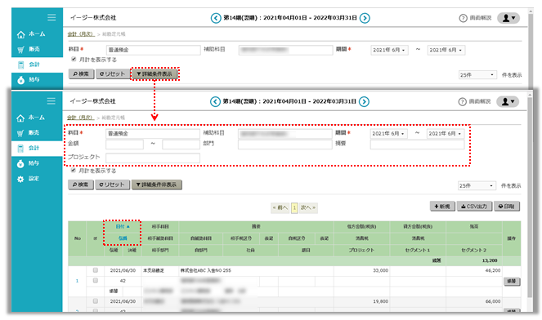Toggle 月計を表示する checkbox below プロジェクト field
The height and width of the screenshot is (320, 542).
click(74, 170)
